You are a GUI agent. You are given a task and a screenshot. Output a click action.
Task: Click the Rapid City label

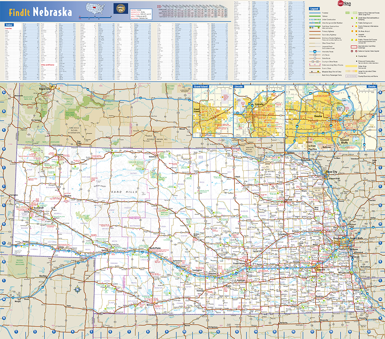(45, 89)
